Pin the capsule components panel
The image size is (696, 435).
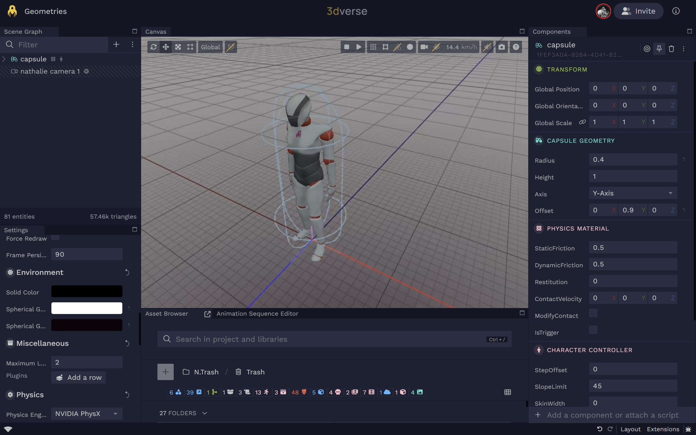pos(659,49)
